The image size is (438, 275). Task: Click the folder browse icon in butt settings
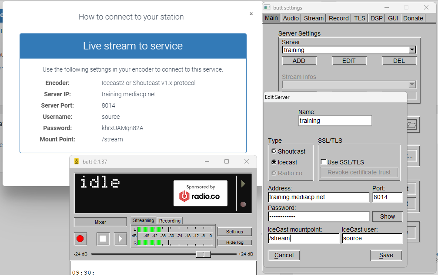[x=412, y=125]
